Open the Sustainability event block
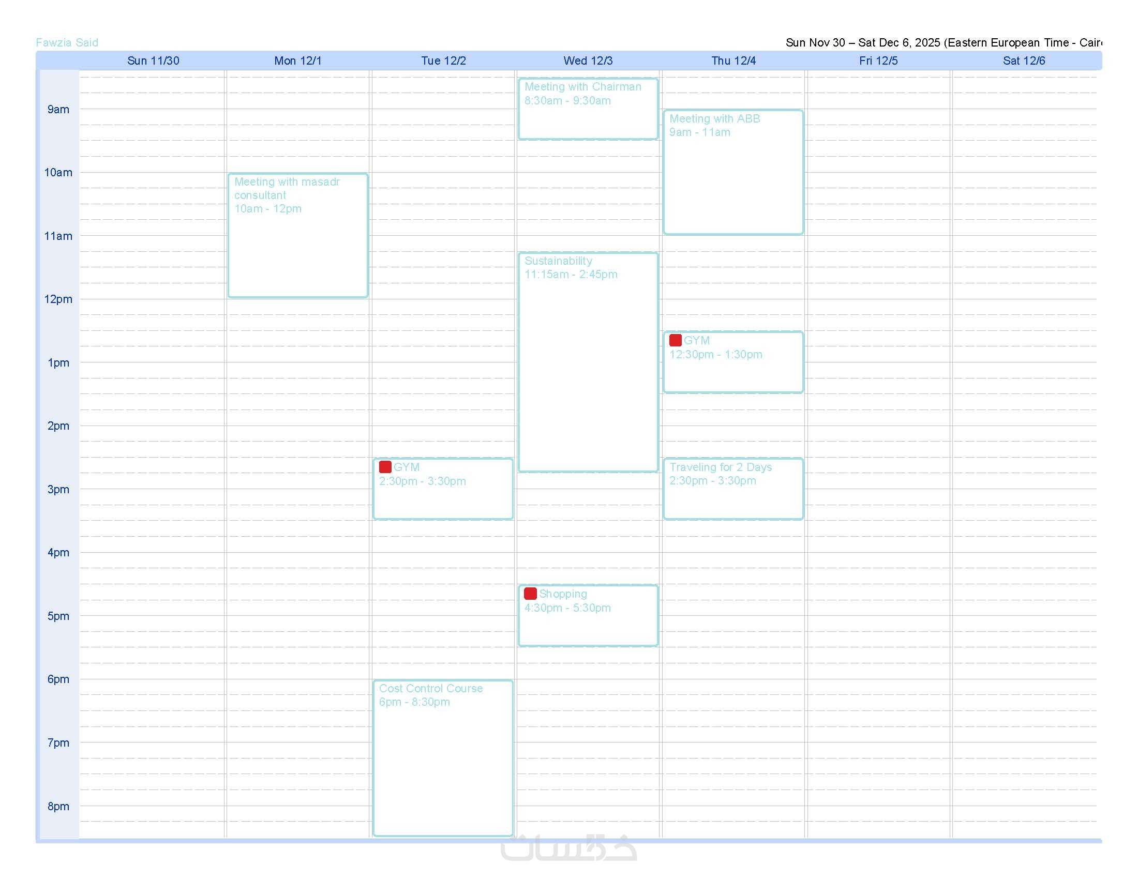This screenshot has height=879, width=1138. pyautogui.click(x=588, y=362)
